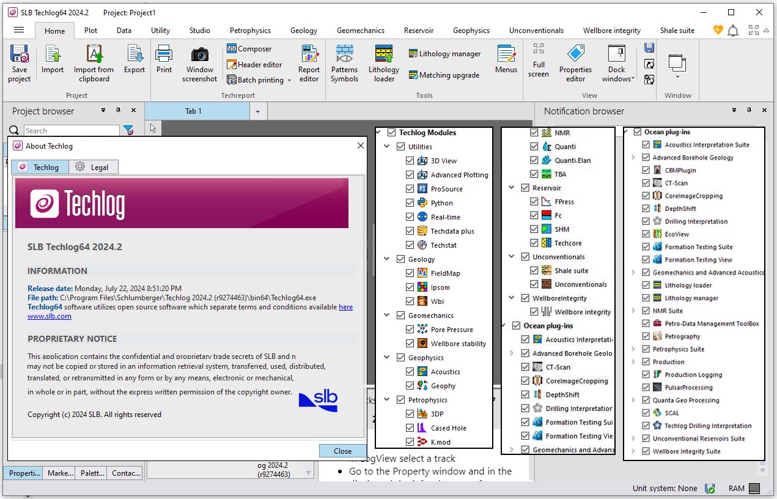The image size is (777, 499).
Task: Open the www.slb.com link
Action: pos(50,316)
